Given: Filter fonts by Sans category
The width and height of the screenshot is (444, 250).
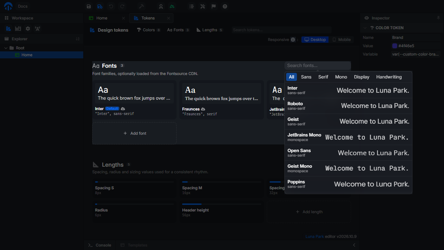Looking at the screenshot, I should point(306,77).
